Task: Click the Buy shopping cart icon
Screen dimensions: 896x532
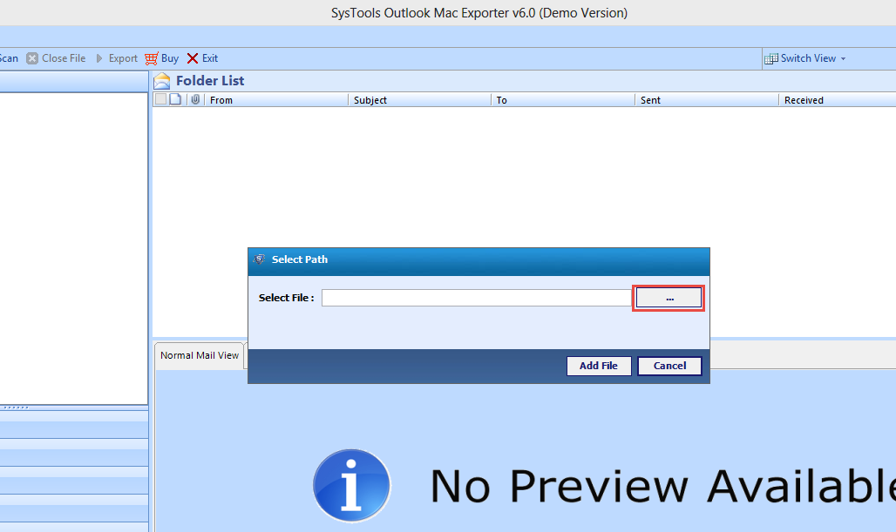Action: [152, 58]
